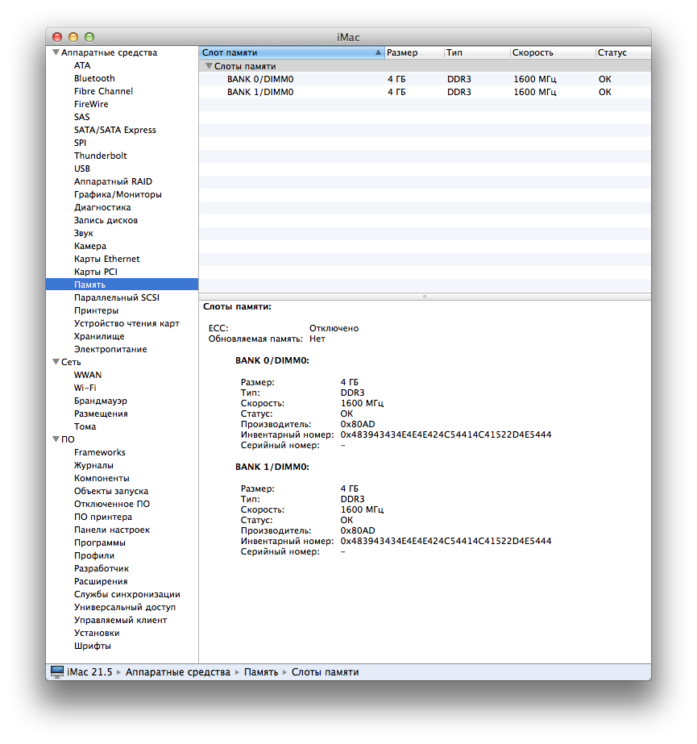The image size is (697, 744).
Task: Select Шрифты in the sidebar
Action: [93, 646]
